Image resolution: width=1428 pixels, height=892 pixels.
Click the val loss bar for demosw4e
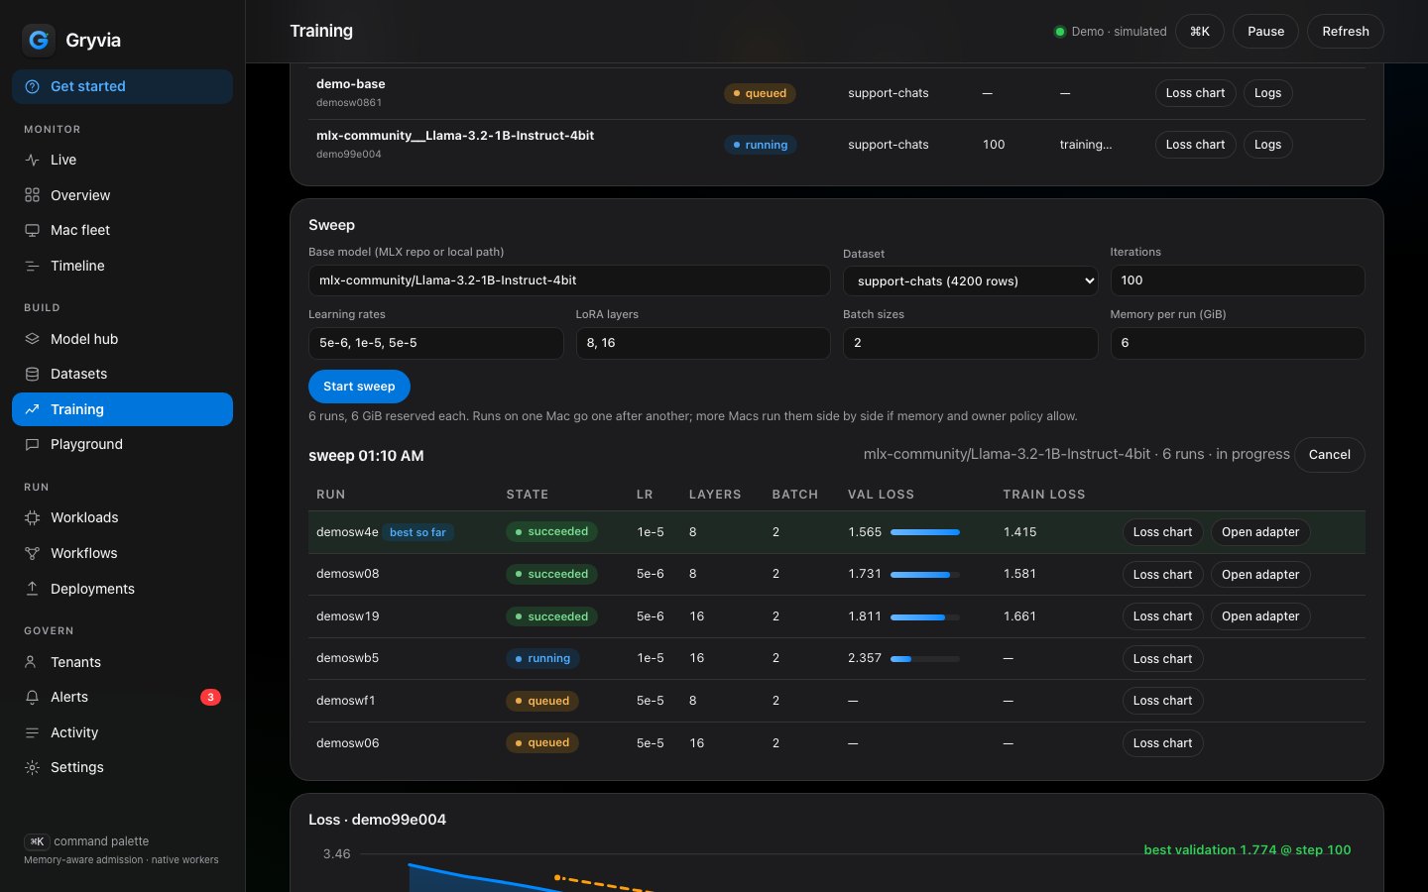[x=925, y=532]
